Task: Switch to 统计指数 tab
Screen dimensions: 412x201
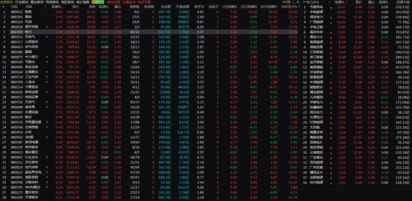Action: coord(83,2)
